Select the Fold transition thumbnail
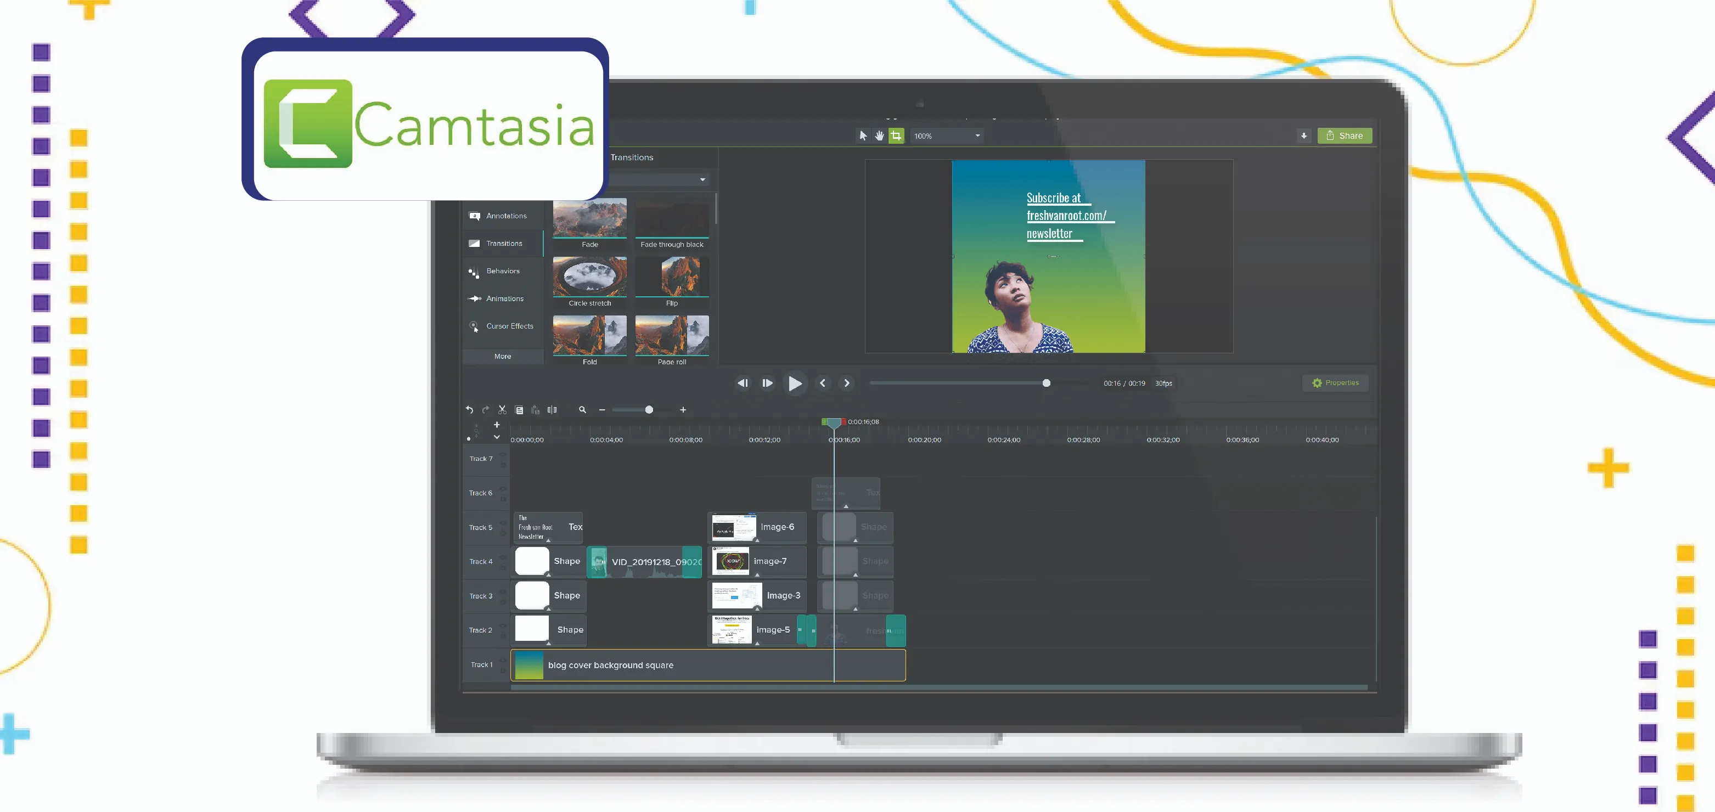Image resolution: width=1715 pixels, height=812 pixels. (590, 335)
